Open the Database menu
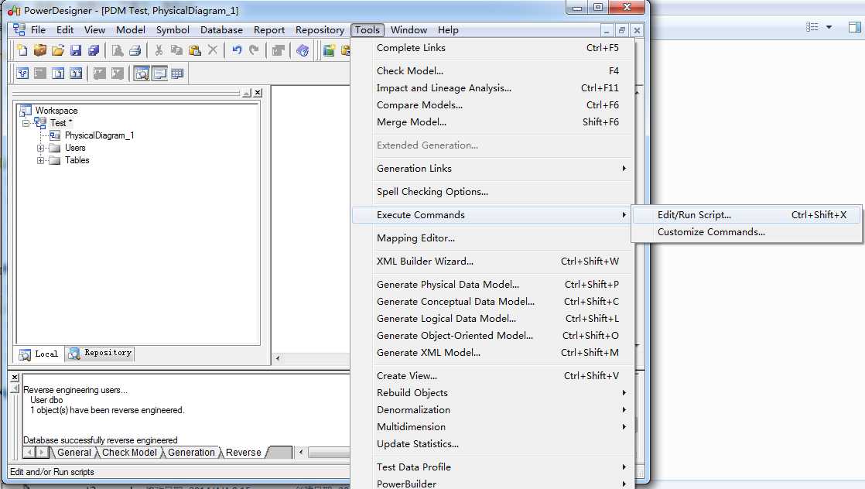Viewport: 865px width, 489px height. (x=221, y=30)
